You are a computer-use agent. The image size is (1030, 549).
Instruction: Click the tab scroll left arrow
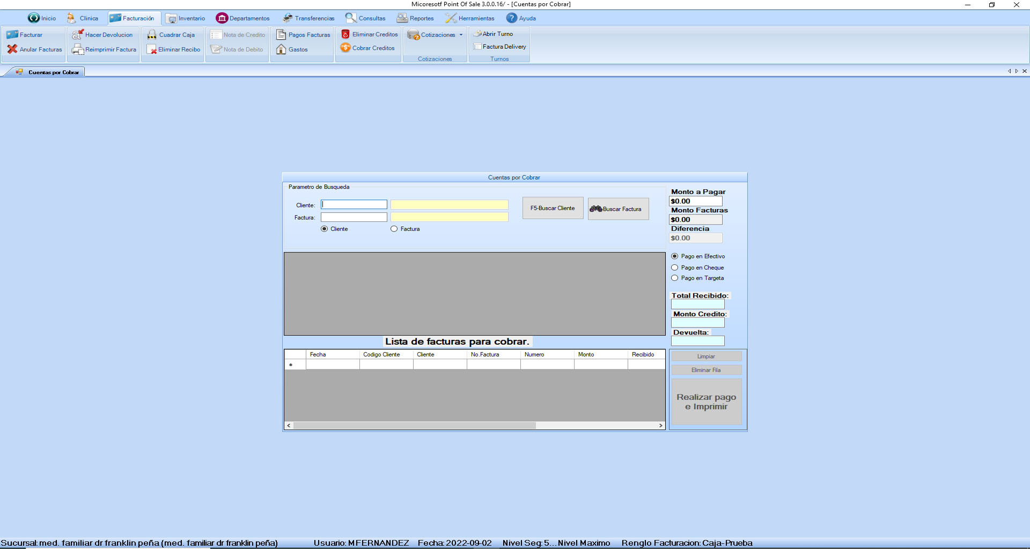[x=1009, y=71]
